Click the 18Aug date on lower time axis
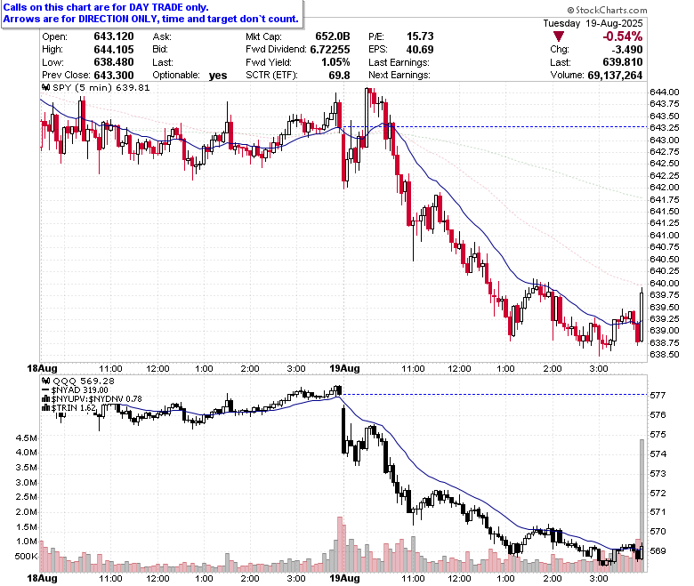The image size is (694, 586). [42, 578]
